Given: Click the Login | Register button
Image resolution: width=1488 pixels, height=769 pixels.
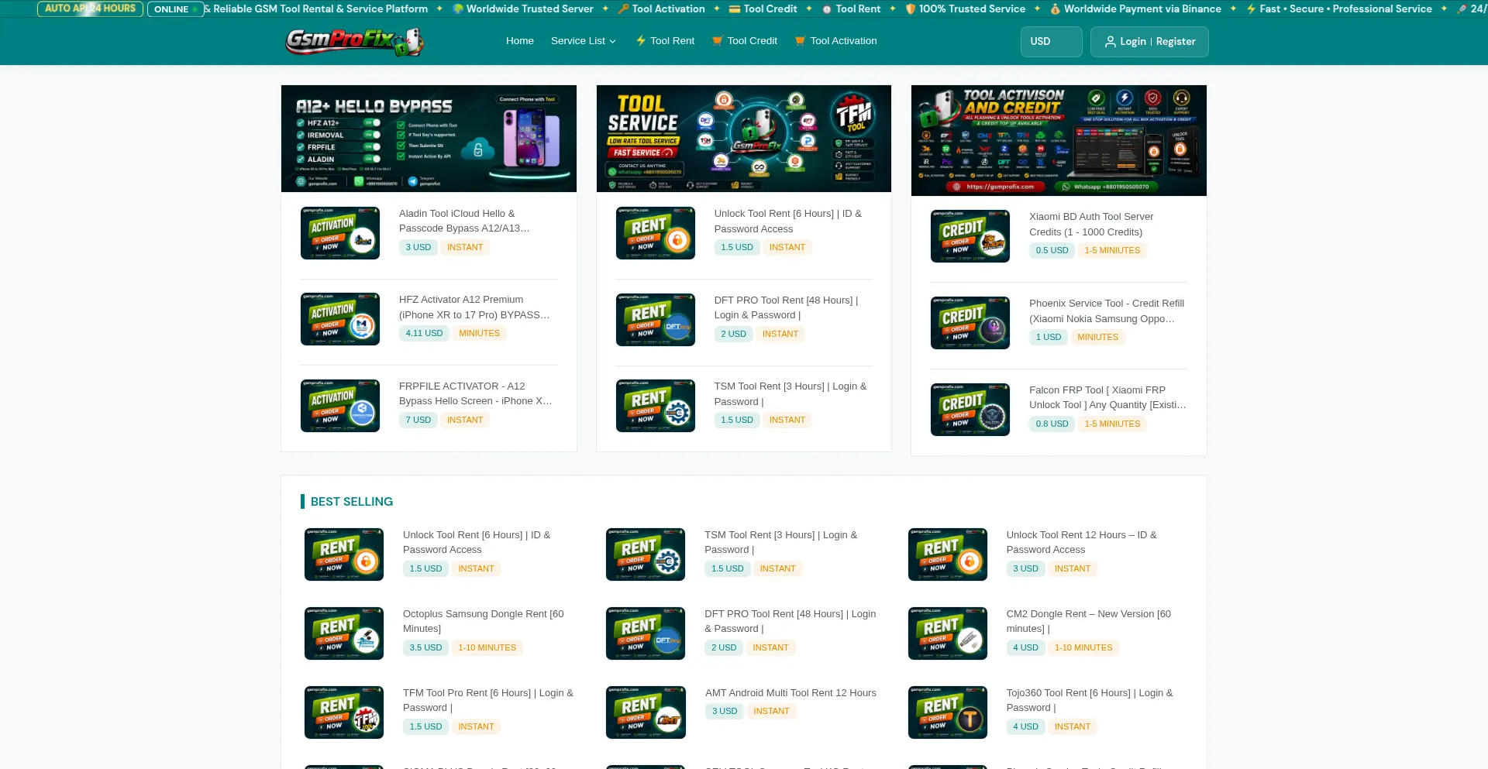Looking at the screenshot, I should [x=1149, y=42].
